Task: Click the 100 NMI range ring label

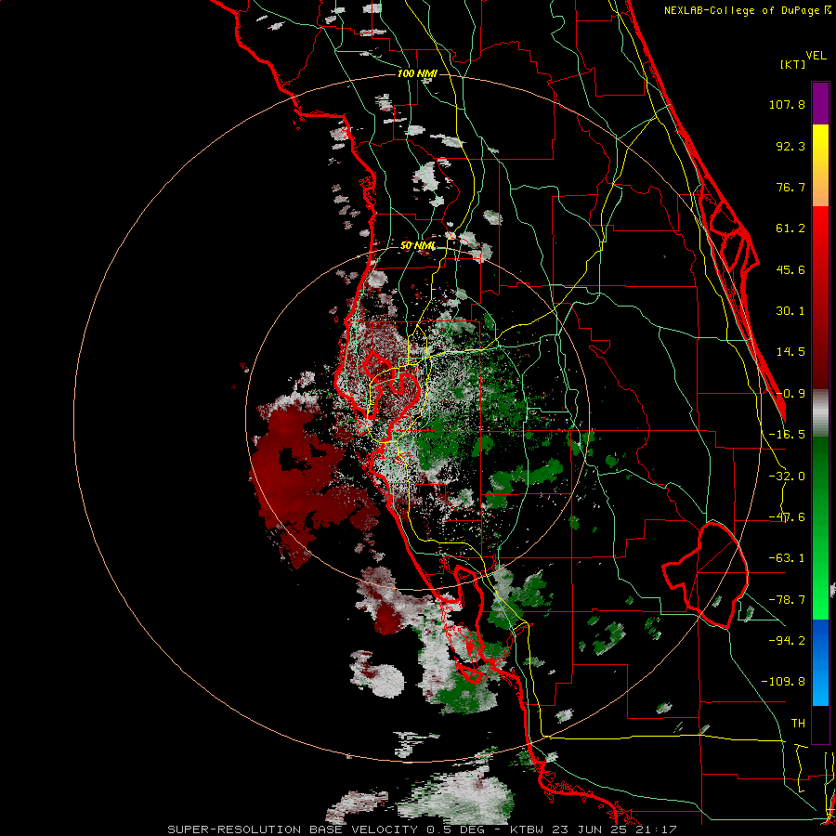Action: pos(417,73)
